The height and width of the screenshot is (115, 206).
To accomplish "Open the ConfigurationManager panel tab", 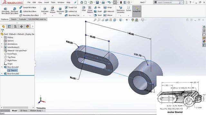I will coord(15,27).
